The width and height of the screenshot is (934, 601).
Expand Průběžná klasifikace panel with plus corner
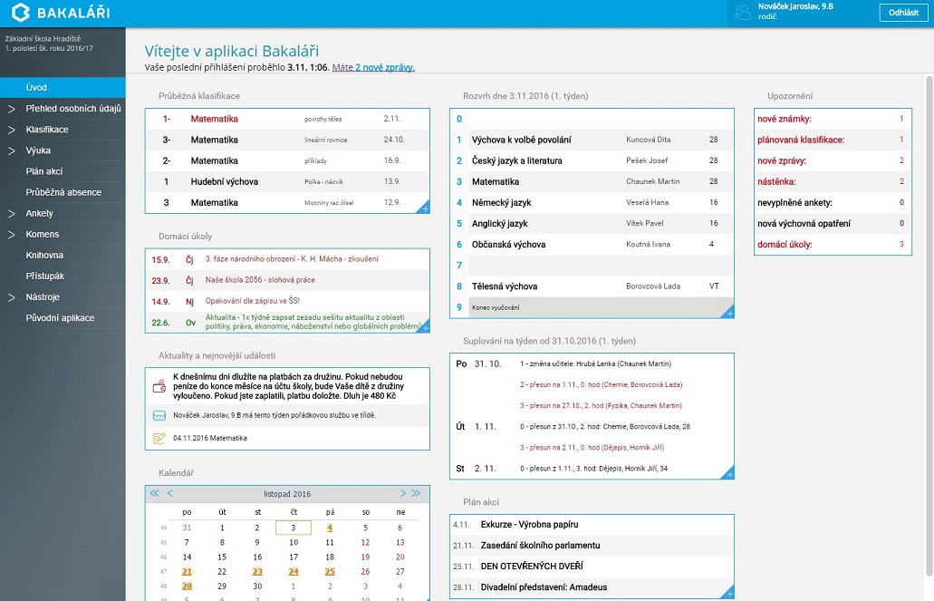click(x=424, y=208)
